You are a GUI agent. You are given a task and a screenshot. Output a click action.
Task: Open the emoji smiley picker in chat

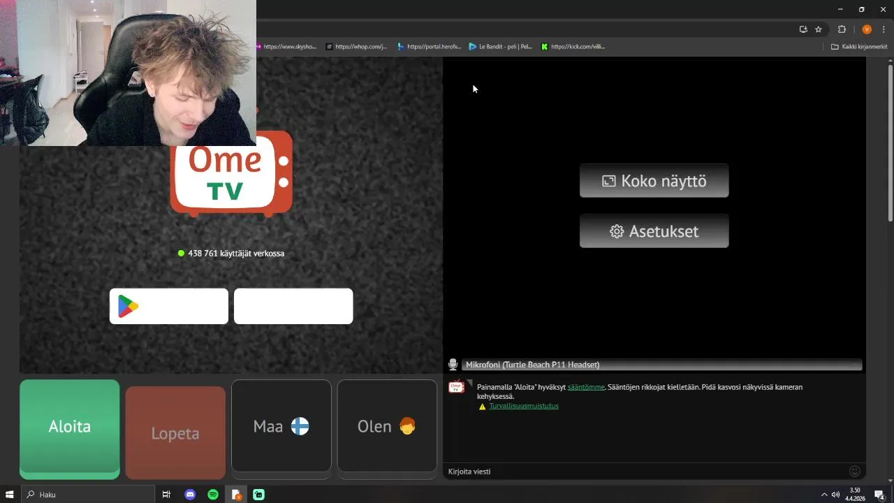pos(854,472)
